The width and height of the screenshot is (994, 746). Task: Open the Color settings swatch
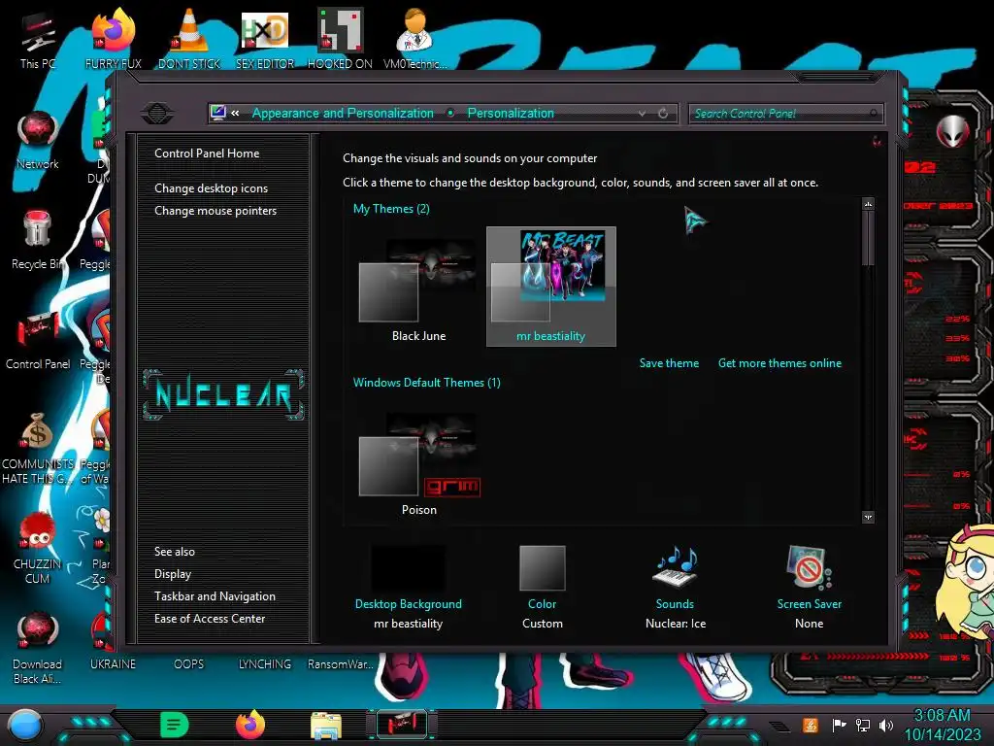[x=542, y=588]
